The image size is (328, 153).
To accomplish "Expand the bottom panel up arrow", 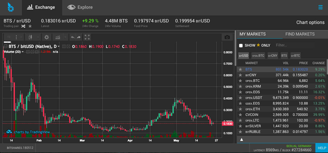I will pyautogui.click(x=242, y=139).
